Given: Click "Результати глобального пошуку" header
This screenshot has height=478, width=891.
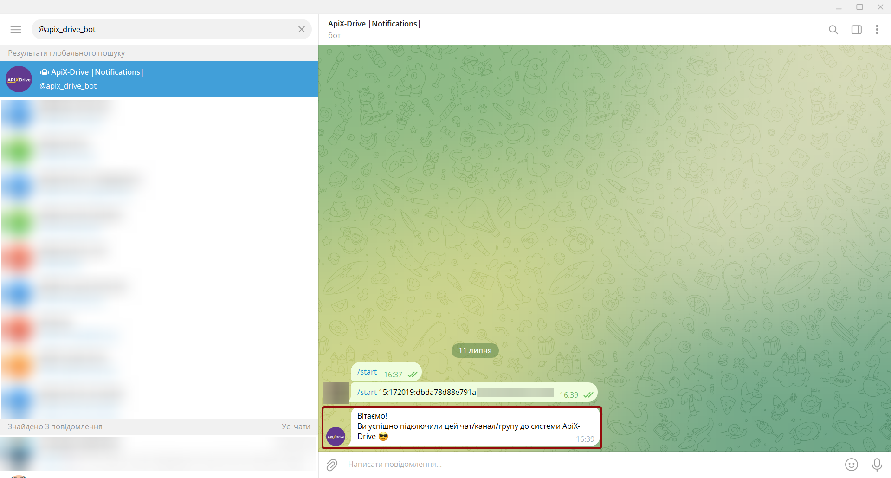Looking at the screenshot, I should click(x=66, y=53).
